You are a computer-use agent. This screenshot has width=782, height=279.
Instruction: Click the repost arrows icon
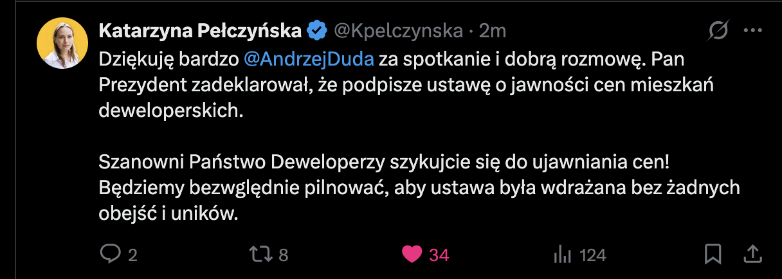(x=261, y=255)
